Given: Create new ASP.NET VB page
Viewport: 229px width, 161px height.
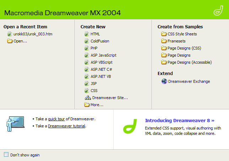Looking at the screenshot, I should click(x=101, y=76).
